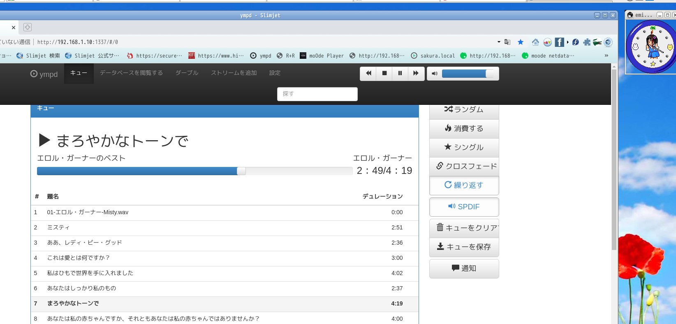Click the speaker volume icon
The height and width of the screenshot is (324, 676).
pos(434,74)
